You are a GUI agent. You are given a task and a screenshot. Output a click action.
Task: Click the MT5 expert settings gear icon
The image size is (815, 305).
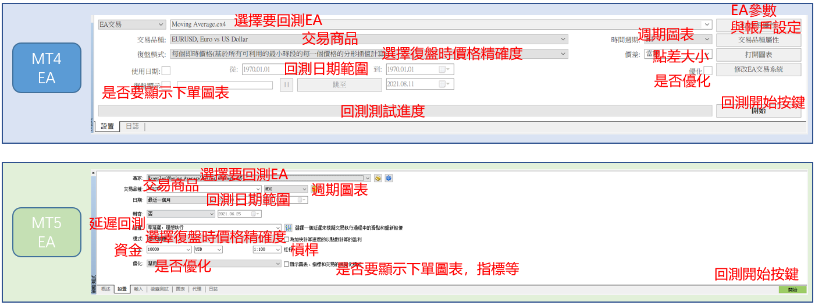(389, 178)
